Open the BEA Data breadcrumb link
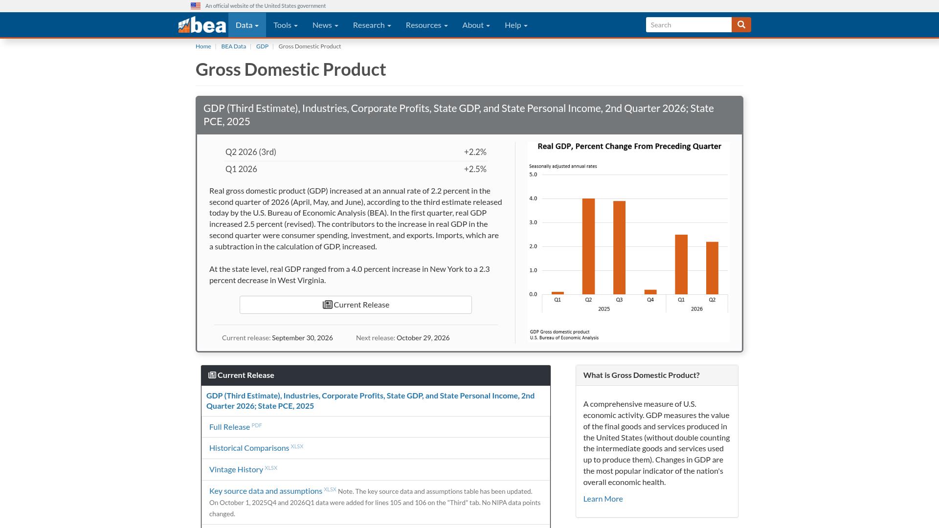The height and width of the screenshot is (528, 939). click(x=233, y=46)
